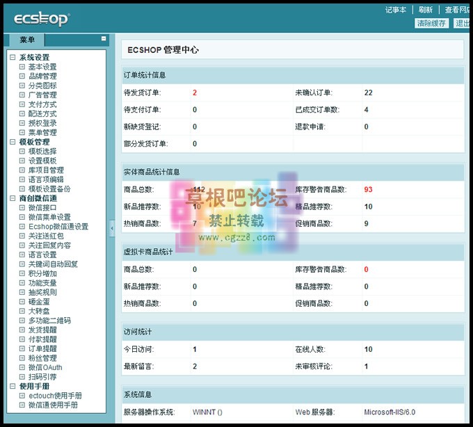Open 订单提醒 menu item
The image size is (473, 427).
point(42,348)
